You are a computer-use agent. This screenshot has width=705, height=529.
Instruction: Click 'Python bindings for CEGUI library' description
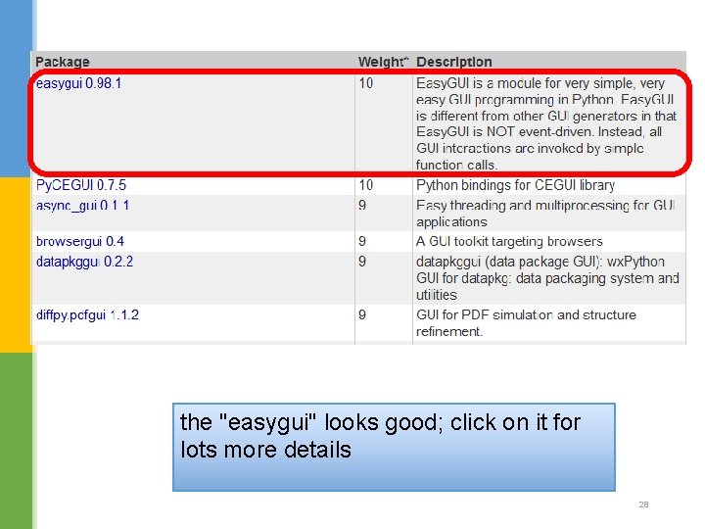point(516,185)
